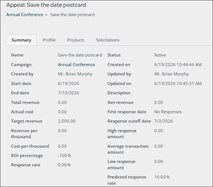Select the page title 'Appeal: Save the date postcard'

click(x=46, y=5)
